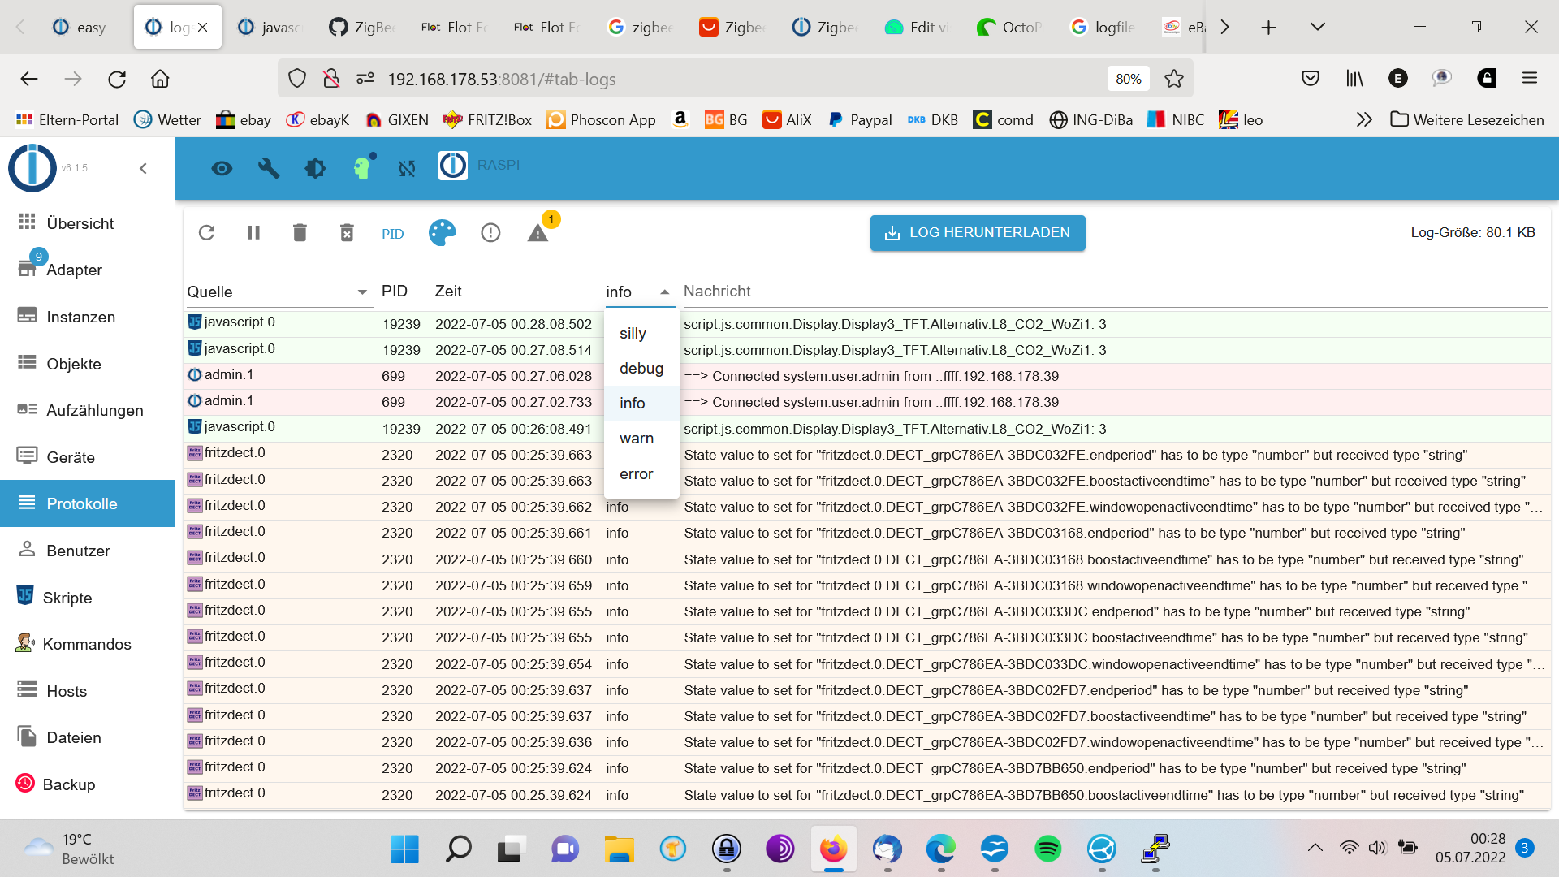Bookmark this page with the star
Image resolution: width=1559 pixels, height=877 pixels.
1173,79
